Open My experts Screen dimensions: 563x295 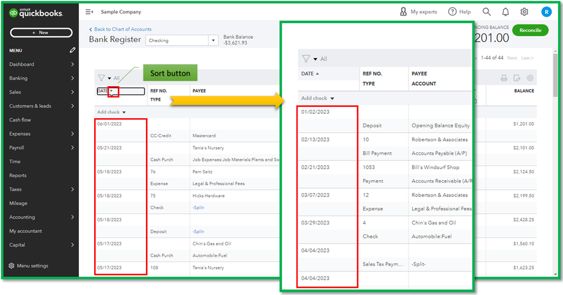pyautogui.click(x=418, y=12)
